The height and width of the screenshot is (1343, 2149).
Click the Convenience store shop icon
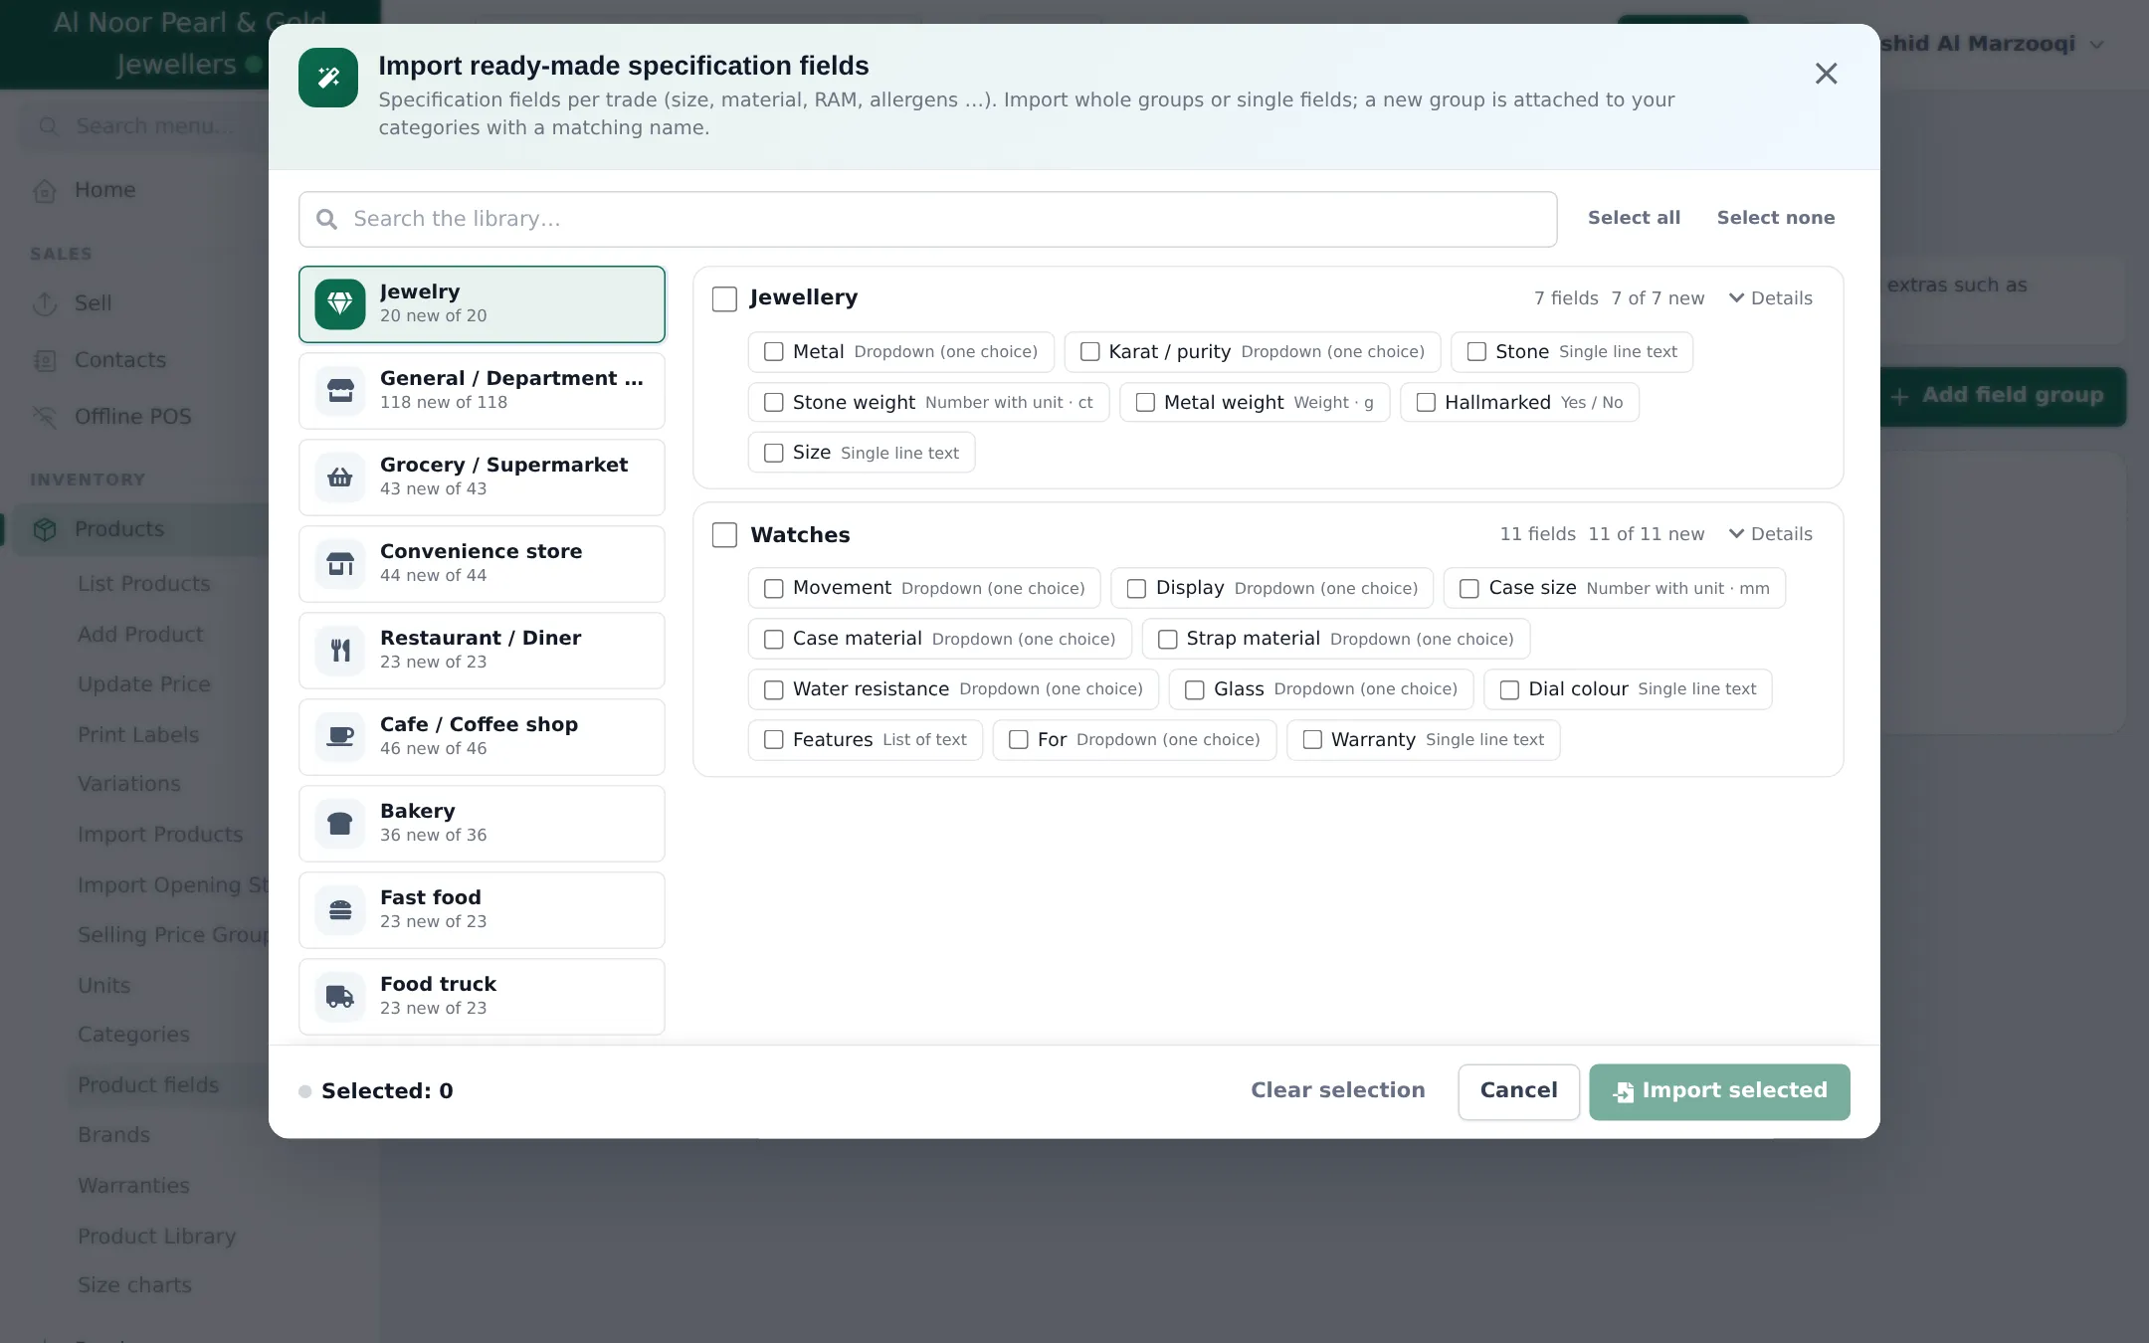[x=340, y=563]
